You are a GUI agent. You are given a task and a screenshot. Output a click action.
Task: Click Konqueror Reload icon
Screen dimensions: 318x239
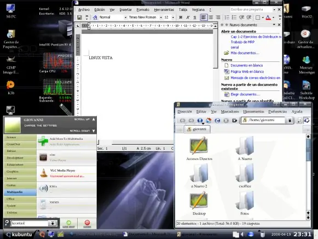(217, 121)
